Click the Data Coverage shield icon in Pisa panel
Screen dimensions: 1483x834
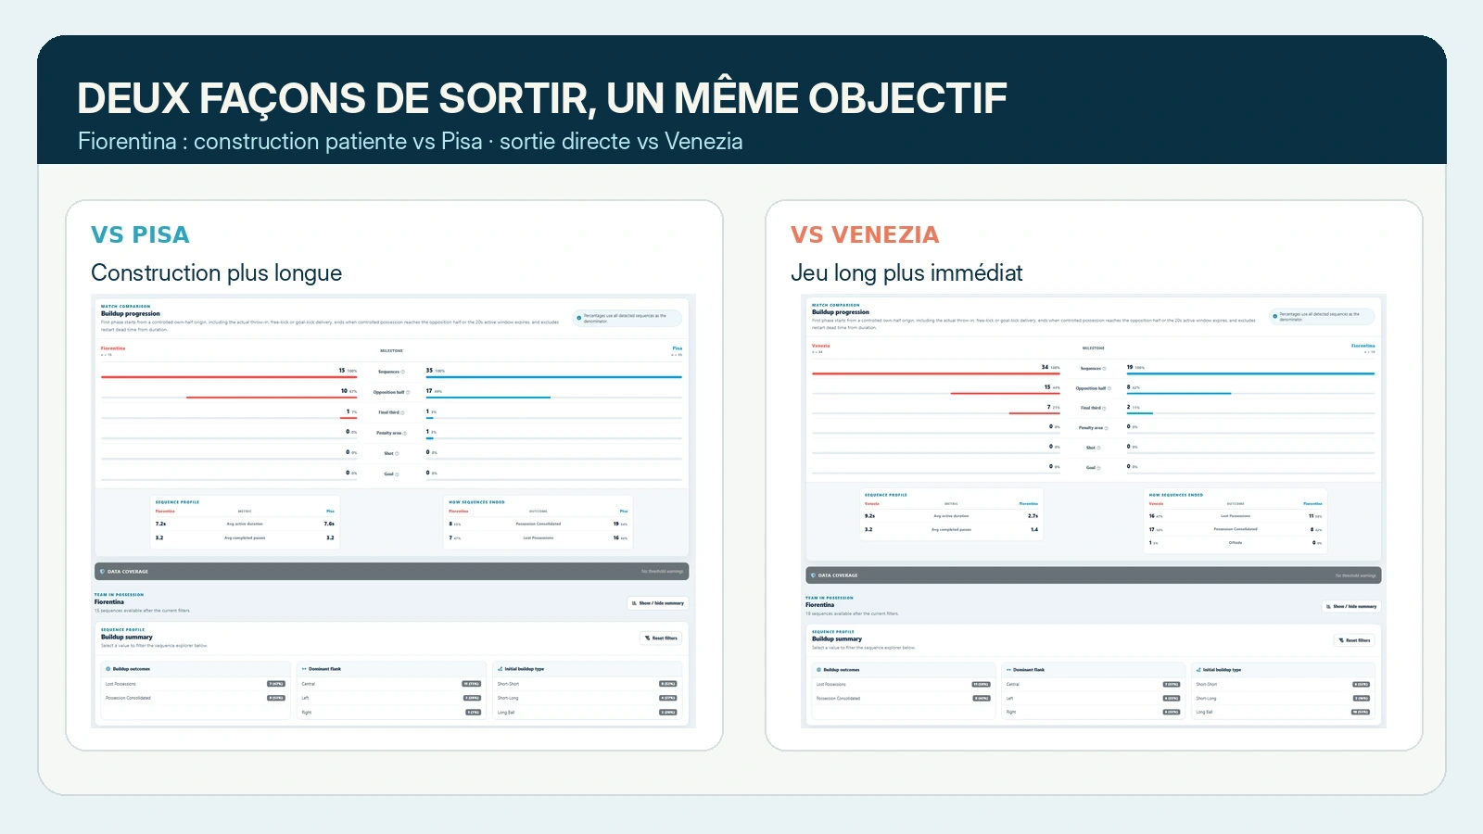[x=102, y=572]
